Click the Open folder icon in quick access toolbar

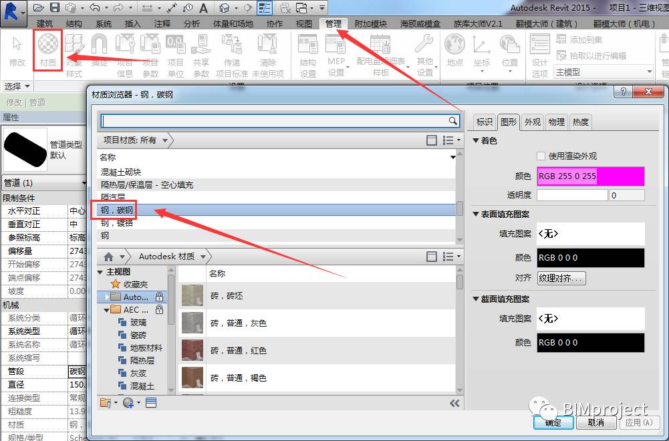pyautogui.click(x=39, y=7)
